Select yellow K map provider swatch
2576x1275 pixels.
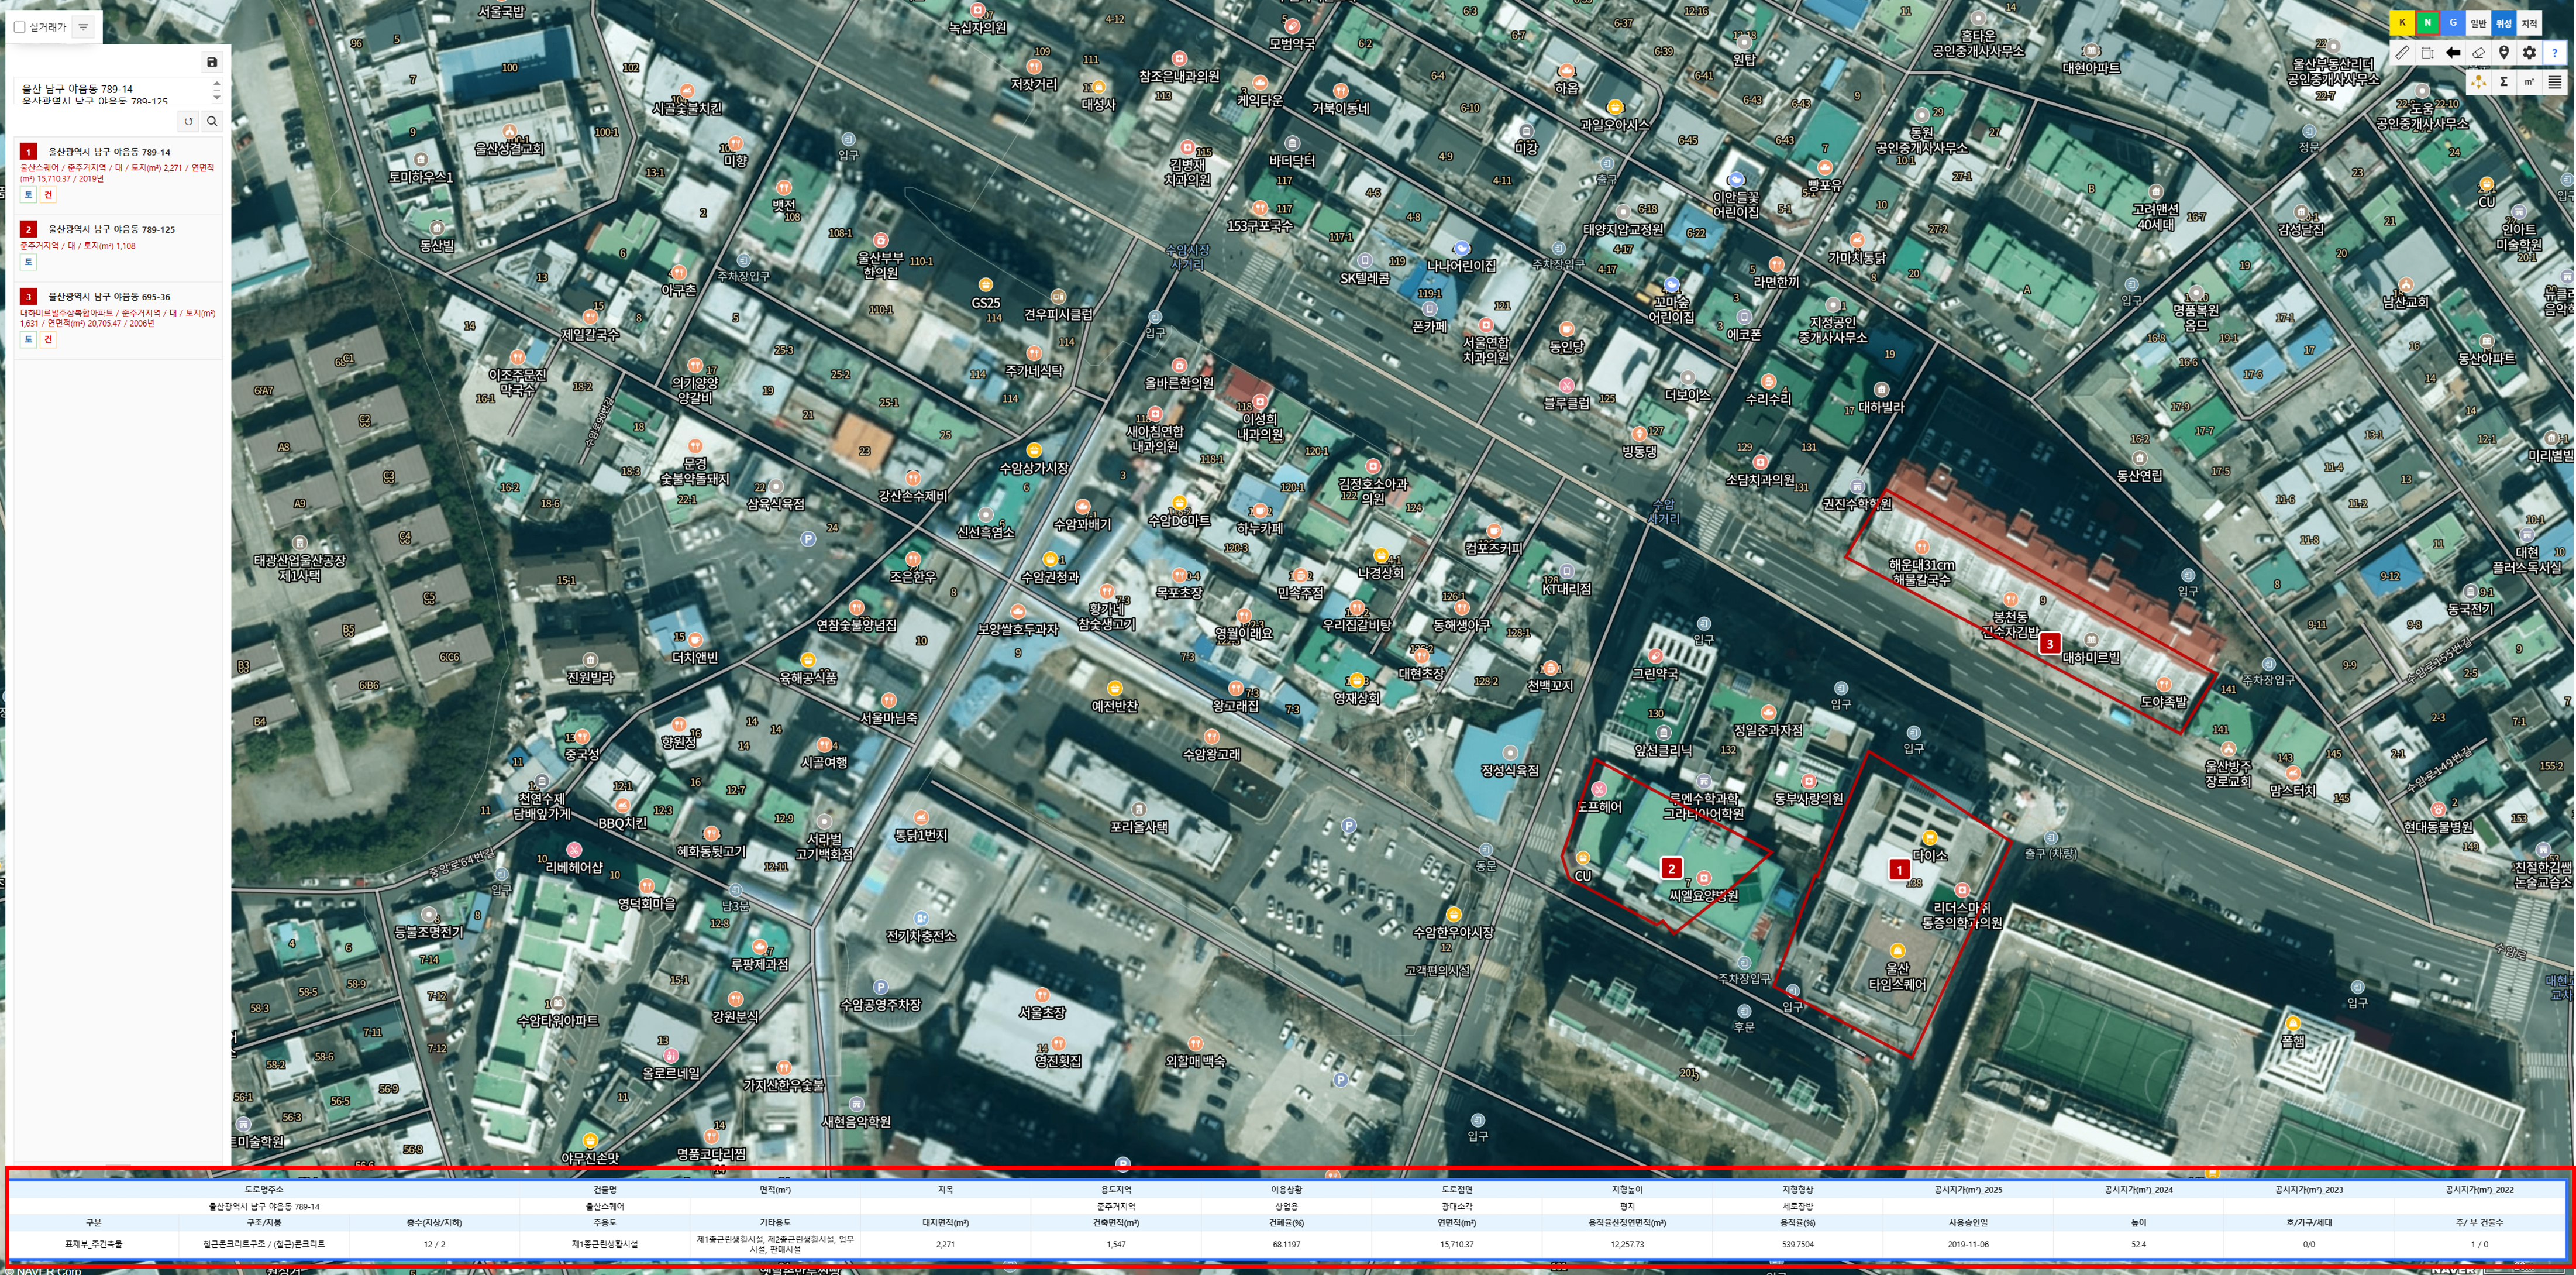(2402, 23)
